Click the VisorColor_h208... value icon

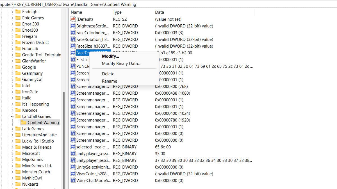(73, 174)
